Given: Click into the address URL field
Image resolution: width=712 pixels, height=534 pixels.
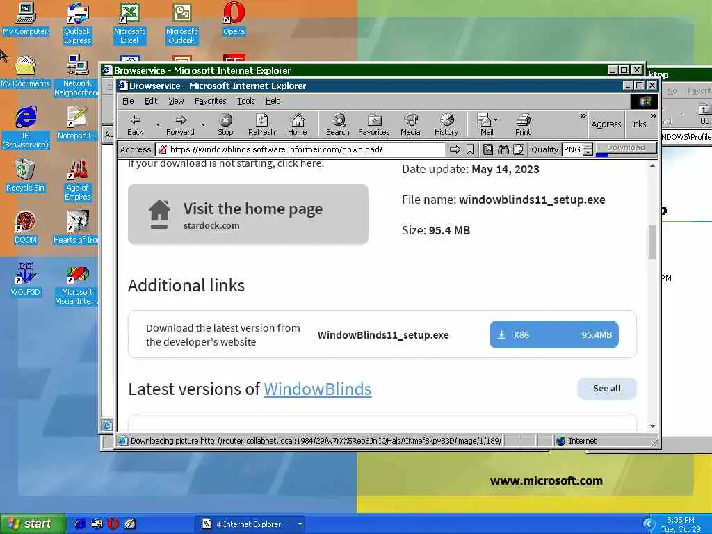Looking at the screenshot, I should tap(300, 149).
